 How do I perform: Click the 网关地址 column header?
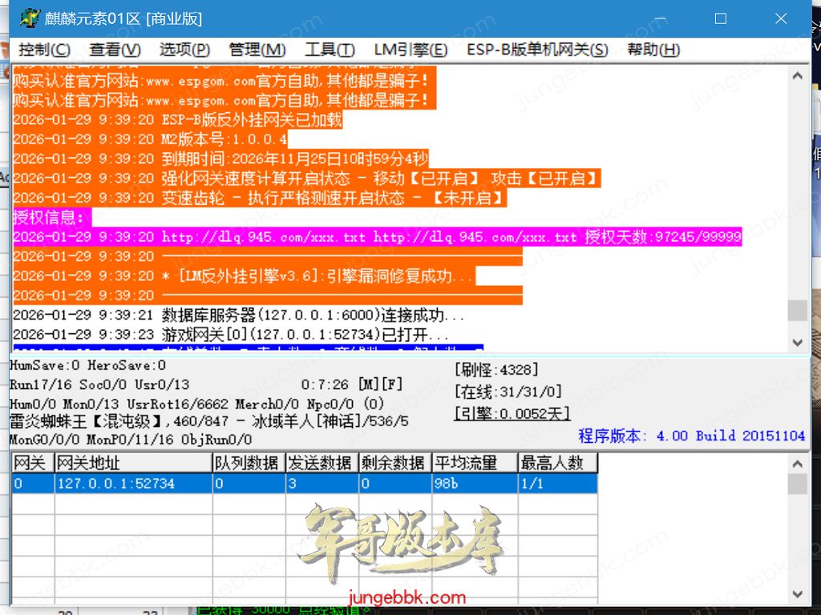coord(132,463)
